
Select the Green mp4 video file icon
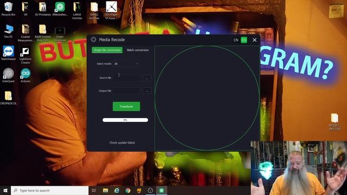60,34
